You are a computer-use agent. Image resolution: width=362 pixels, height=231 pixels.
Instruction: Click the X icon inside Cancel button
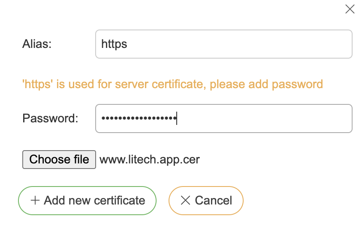185,200
